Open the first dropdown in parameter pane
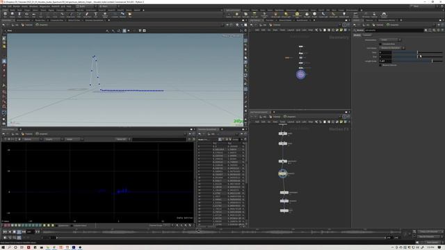 (x=390, y=40)
